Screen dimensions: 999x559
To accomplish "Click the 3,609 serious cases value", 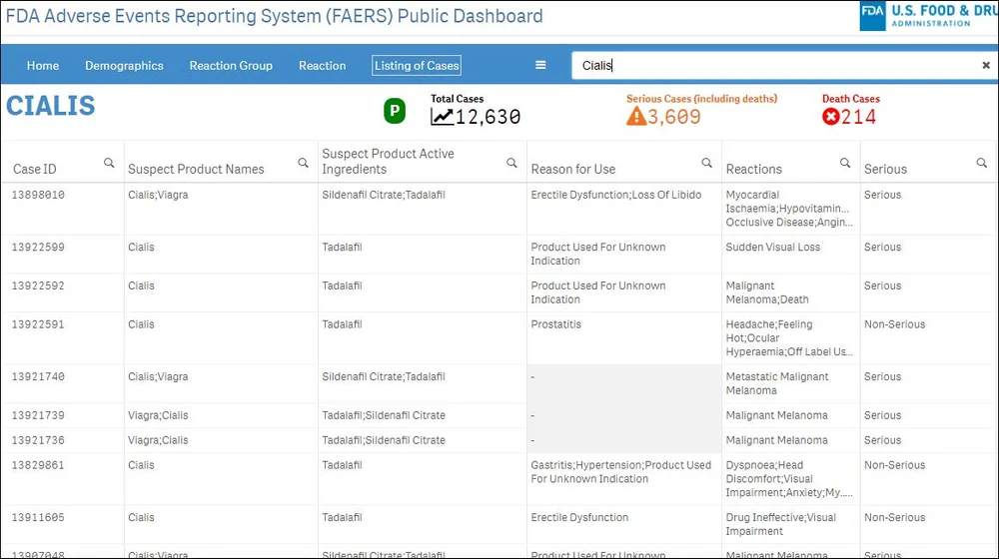I will [674, 117].
